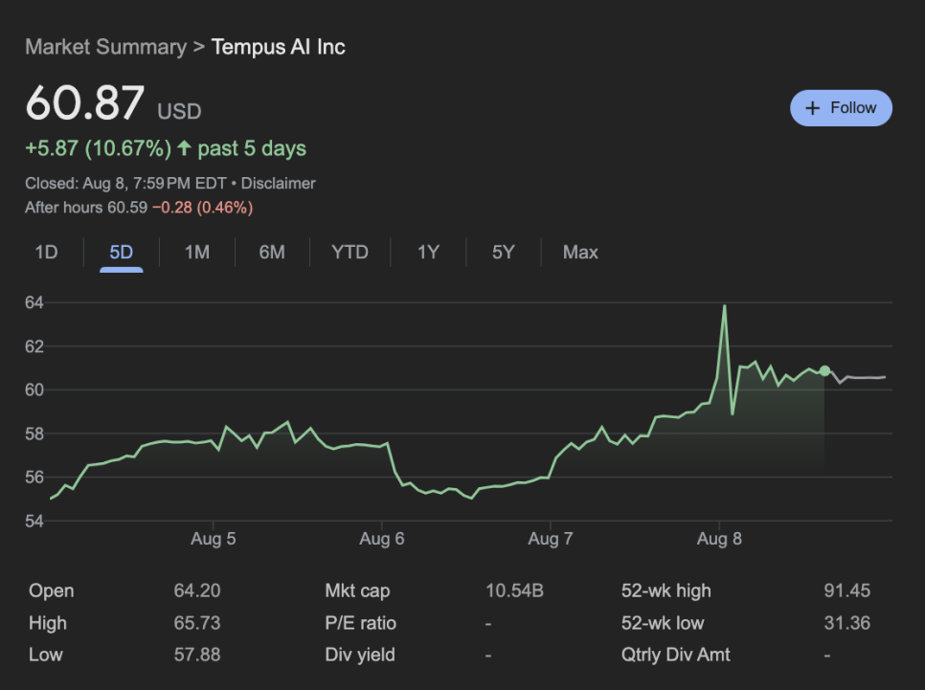This screenshot has height=690, width=925.
Task: Click the Aug 7 date axis label
Action: coord(550,539)
